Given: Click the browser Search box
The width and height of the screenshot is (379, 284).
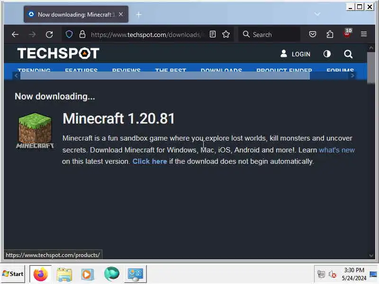Looking at the screenshot, I should (x=270, y=35).
